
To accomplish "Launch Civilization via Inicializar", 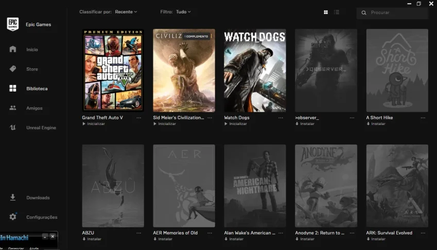I will point(165,123).
